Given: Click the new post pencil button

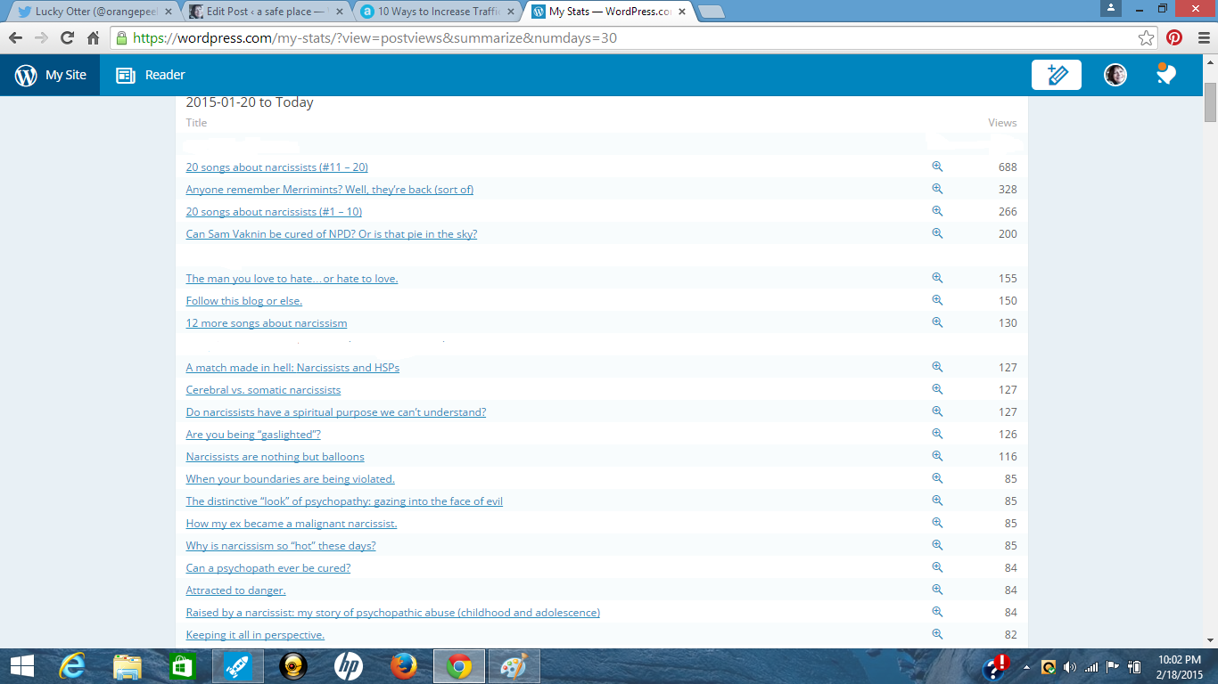Looking at the screenshot, I should (x=1056, y=75).
